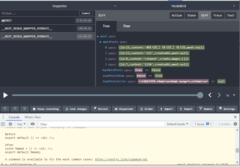Click the play button in the timeline
Image resolution: width=240 pixels, height=167 pixels.
pos(6,95)
